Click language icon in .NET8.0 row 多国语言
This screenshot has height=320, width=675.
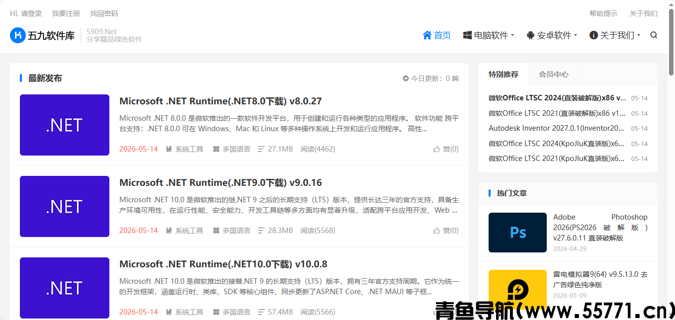216,149
